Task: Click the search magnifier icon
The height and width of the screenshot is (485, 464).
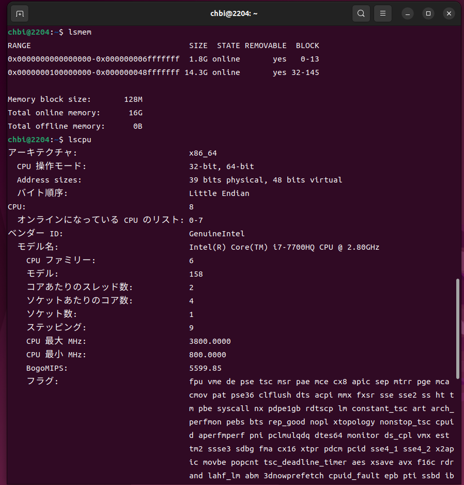Action: (x=361, y=13)
